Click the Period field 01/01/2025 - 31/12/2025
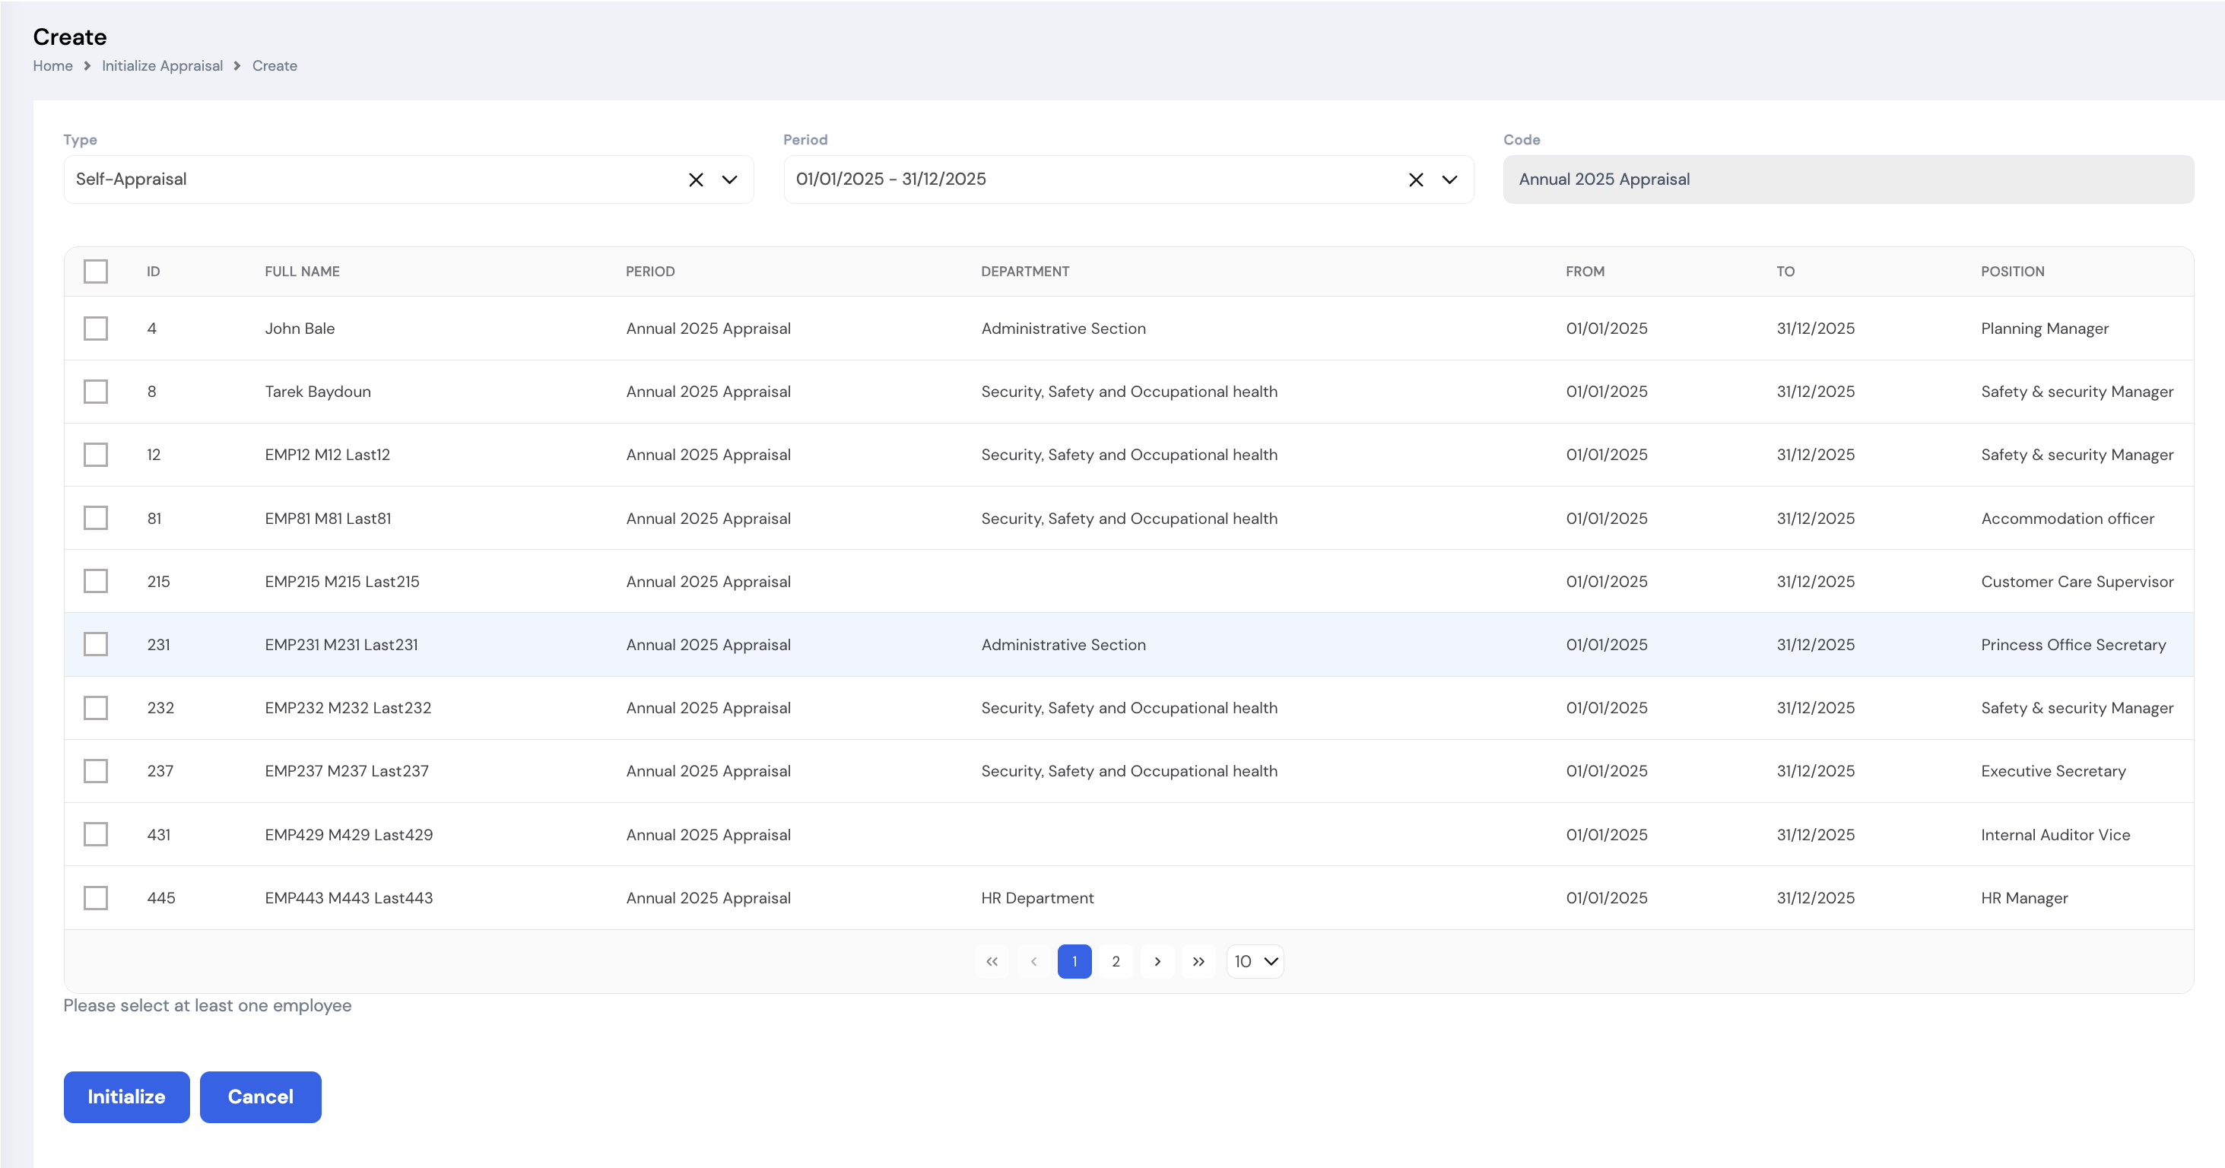This screenshot has width=2225, height=1168. tap(1128, 179)
